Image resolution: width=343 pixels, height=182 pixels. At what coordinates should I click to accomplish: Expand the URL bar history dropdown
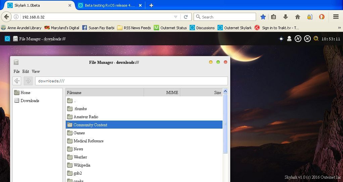point(176,17)
